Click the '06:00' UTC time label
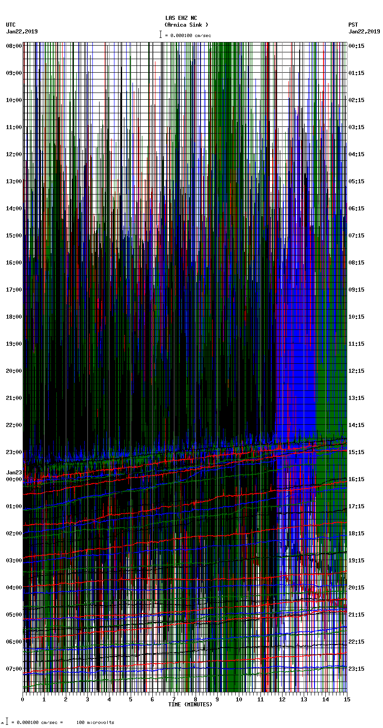383x728 pixels. click(14, 642)
